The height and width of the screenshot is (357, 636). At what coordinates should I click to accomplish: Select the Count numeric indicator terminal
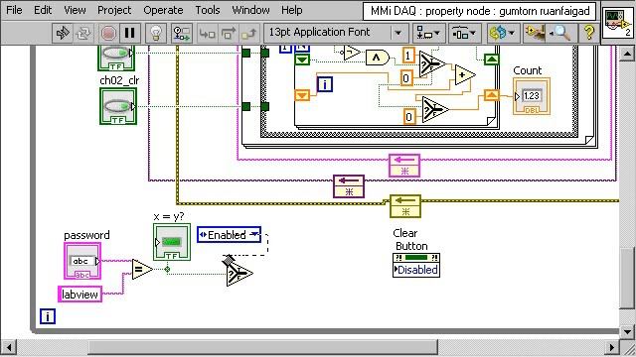[x=532, y=96]
